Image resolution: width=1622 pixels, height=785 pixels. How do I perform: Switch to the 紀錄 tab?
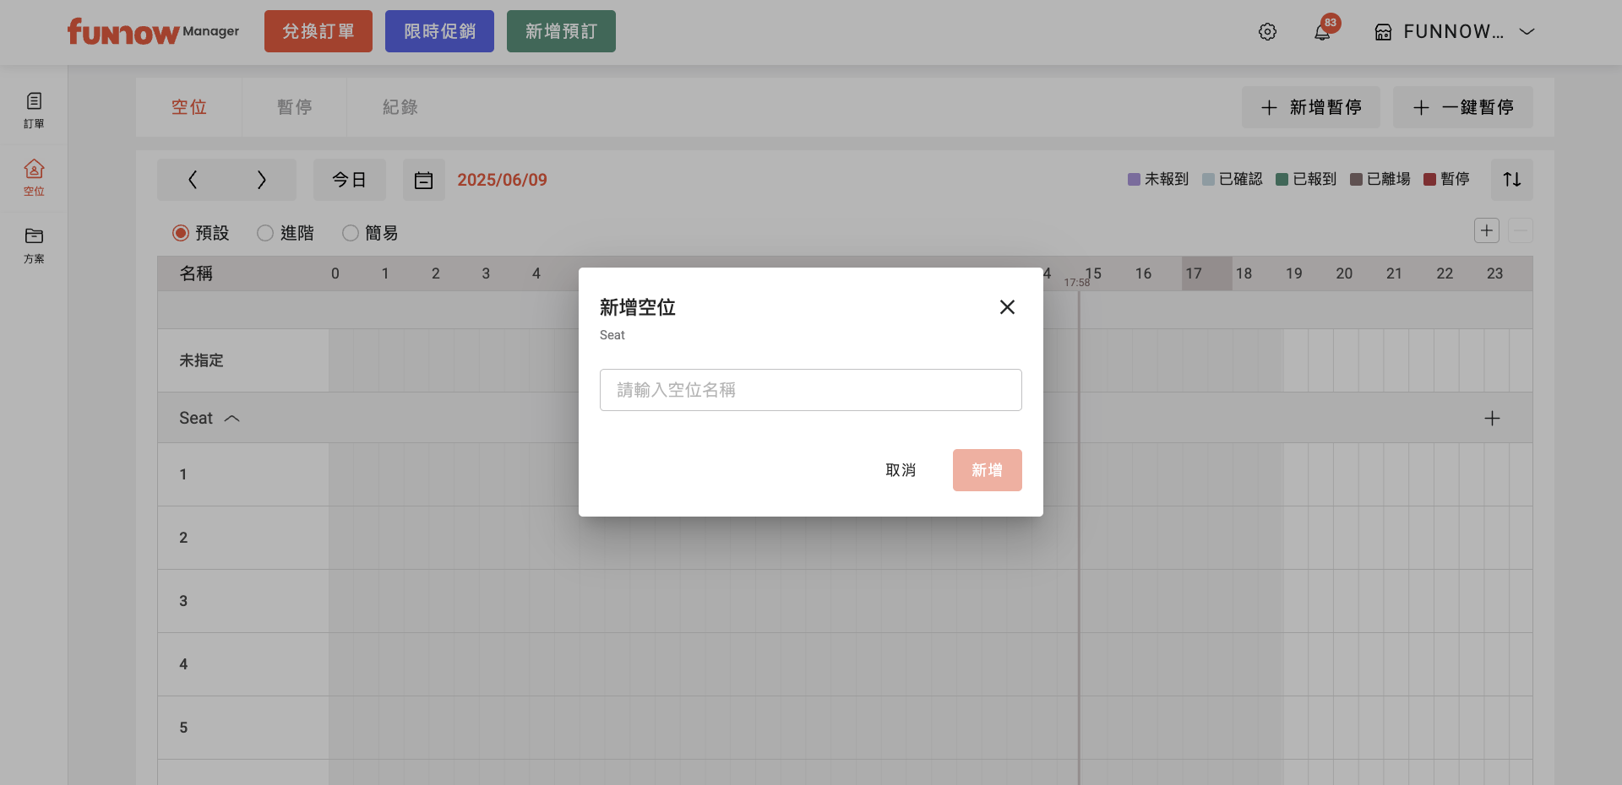click(x=400, y=107)
